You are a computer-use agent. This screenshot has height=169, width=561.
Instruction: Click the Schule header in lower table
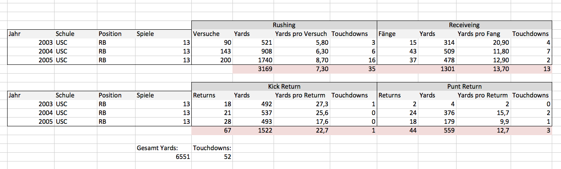coord(76,95)
